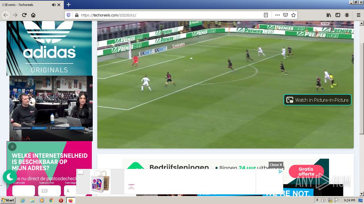View site security padlock information
364x204 pixels.
click(76, 15)
